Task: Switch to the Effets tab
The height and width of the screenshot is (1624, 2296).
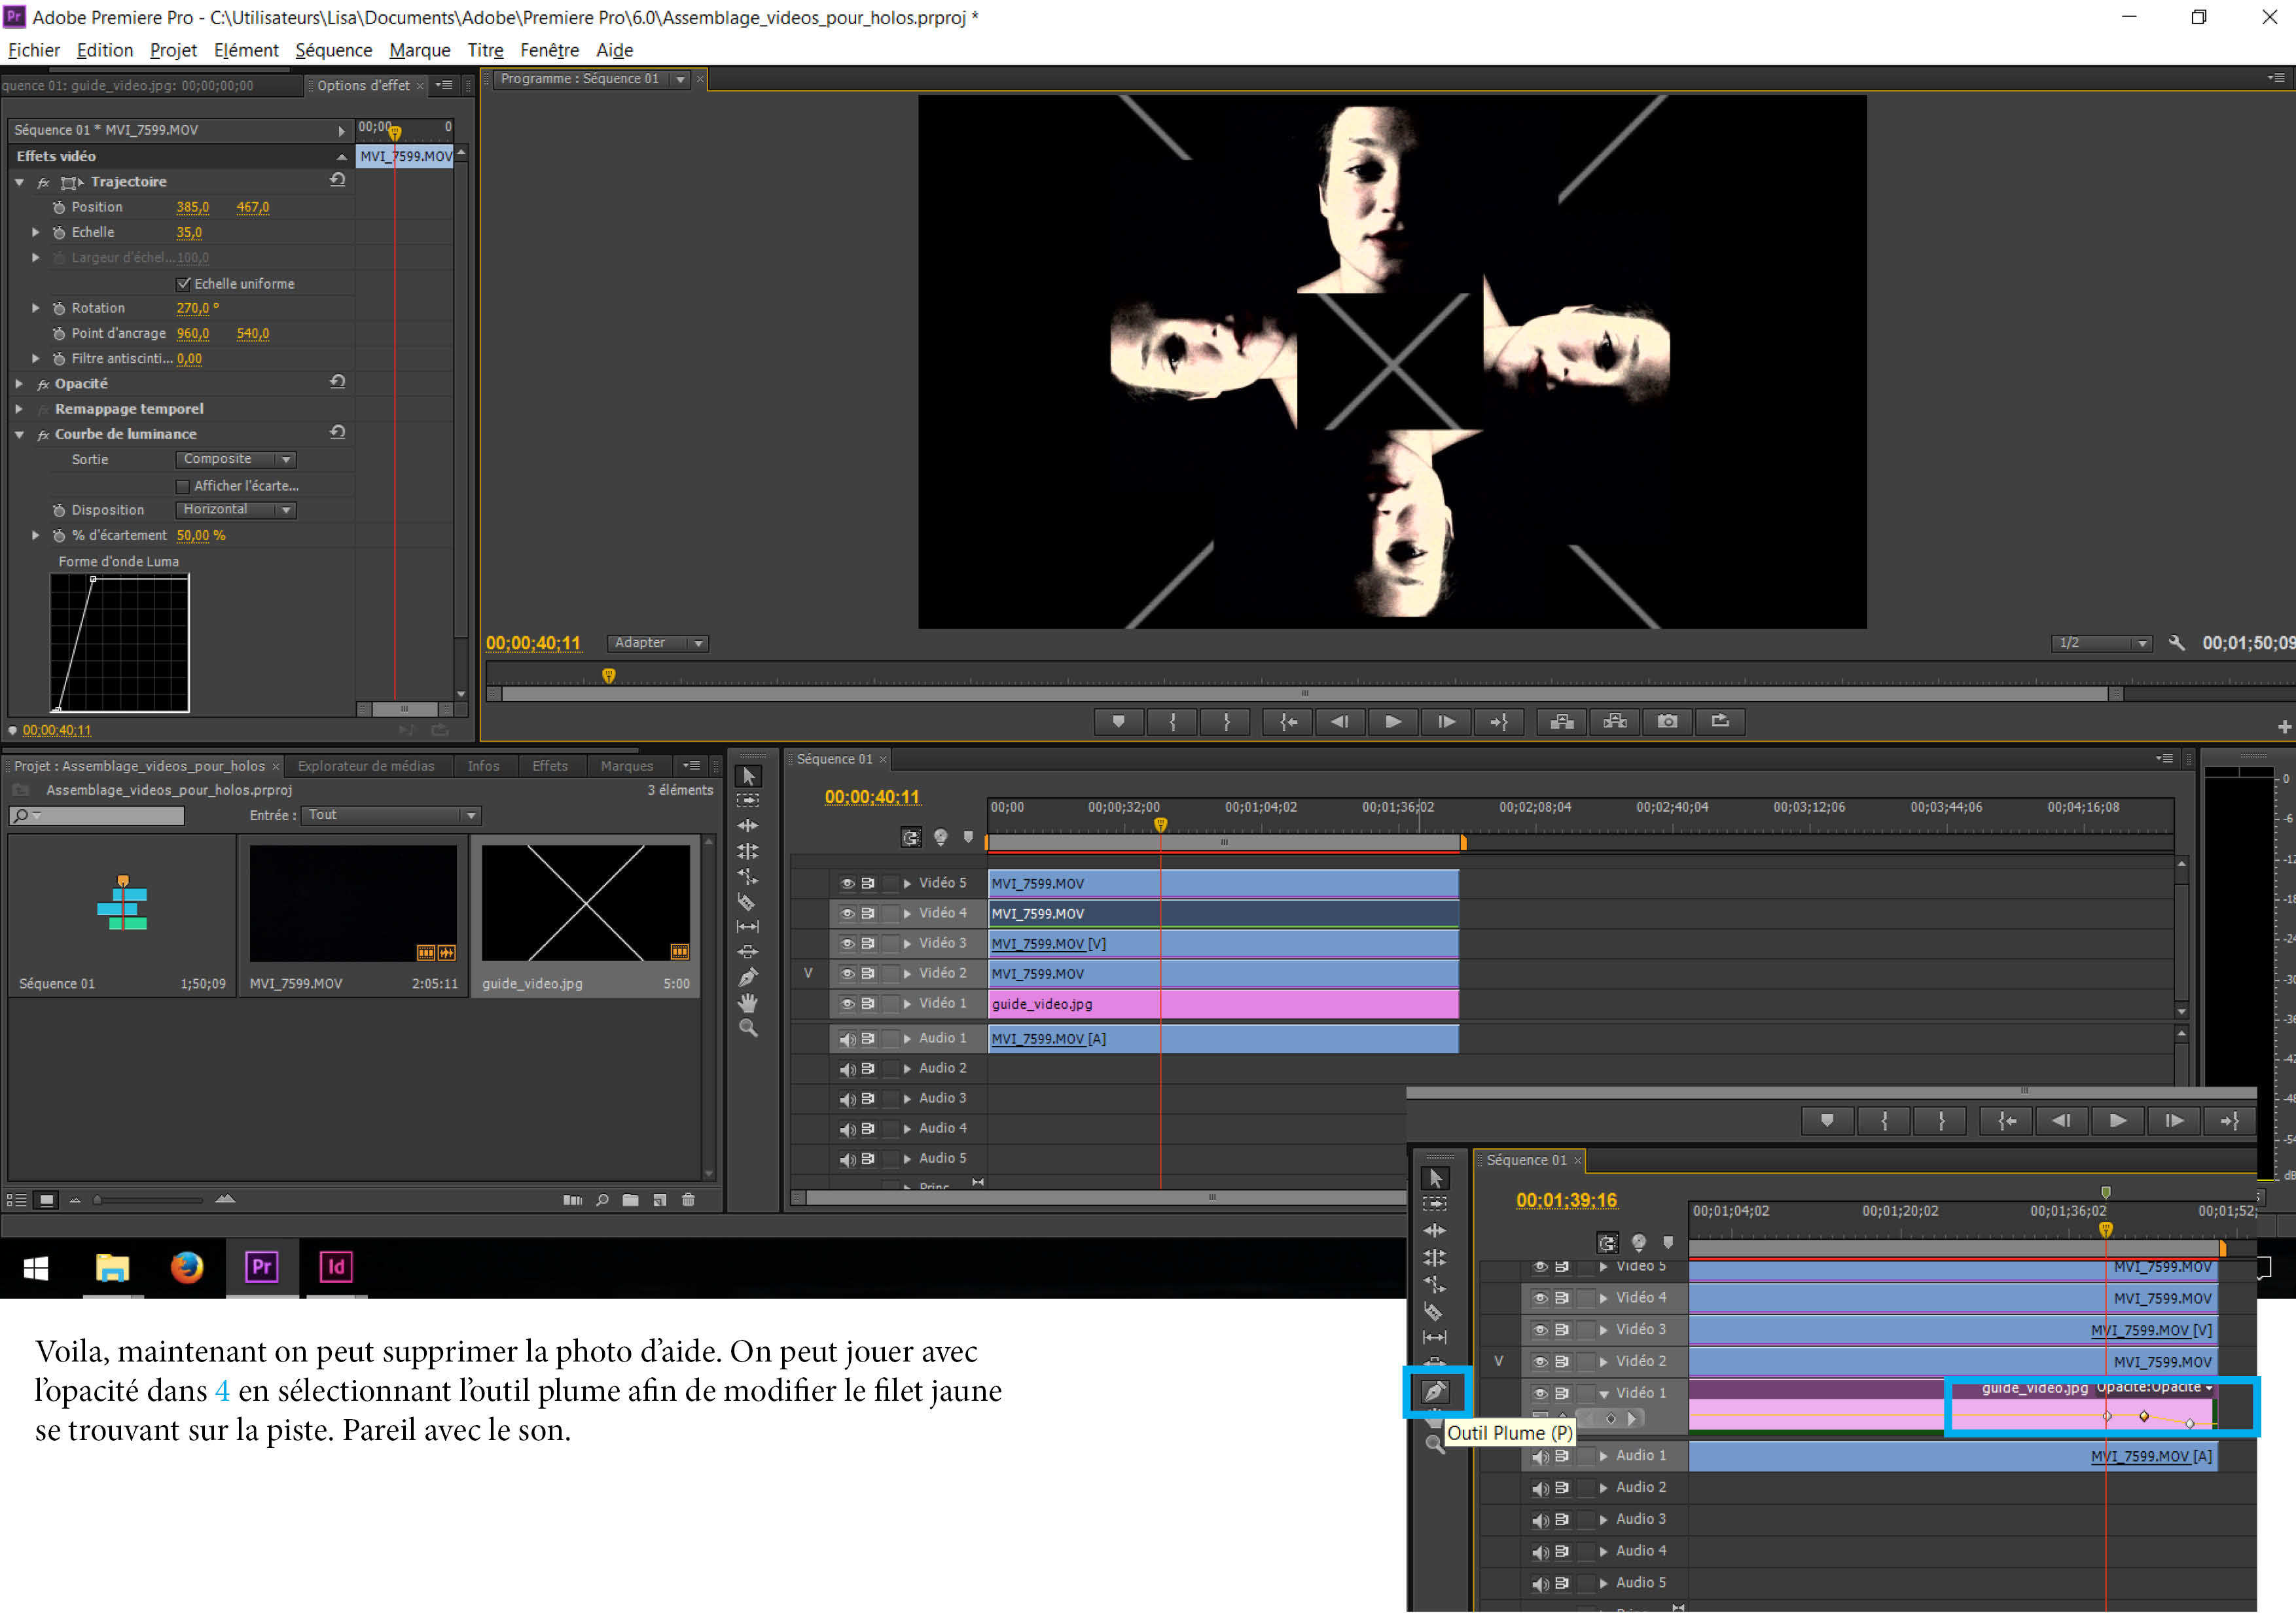Action: [549, 766]
